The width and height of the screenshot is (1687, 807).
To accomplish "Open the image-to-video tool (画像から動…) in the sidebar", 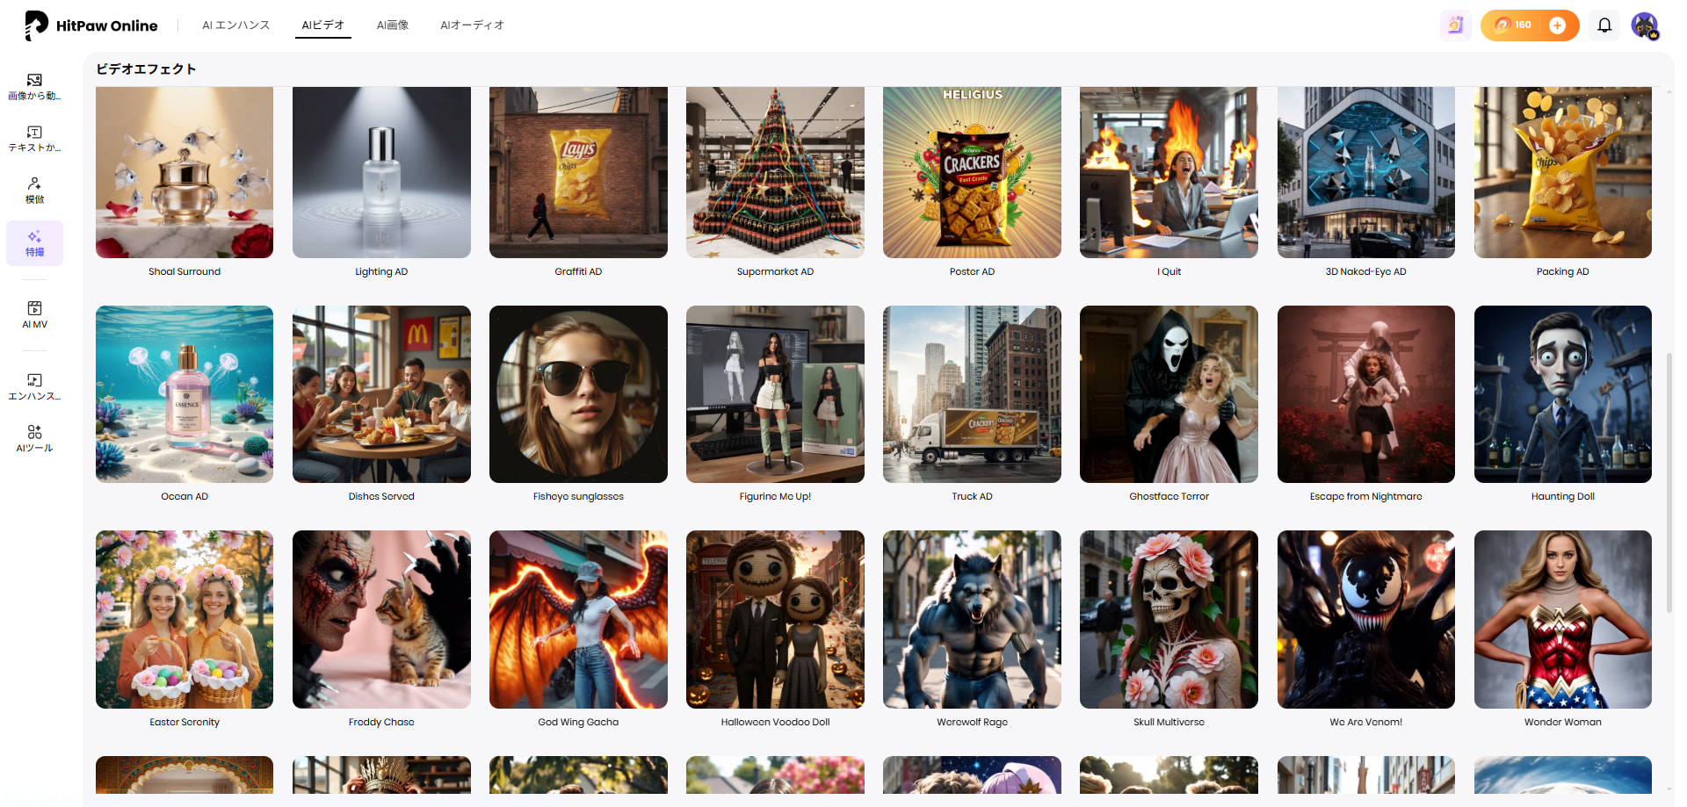I will (34, 86).
